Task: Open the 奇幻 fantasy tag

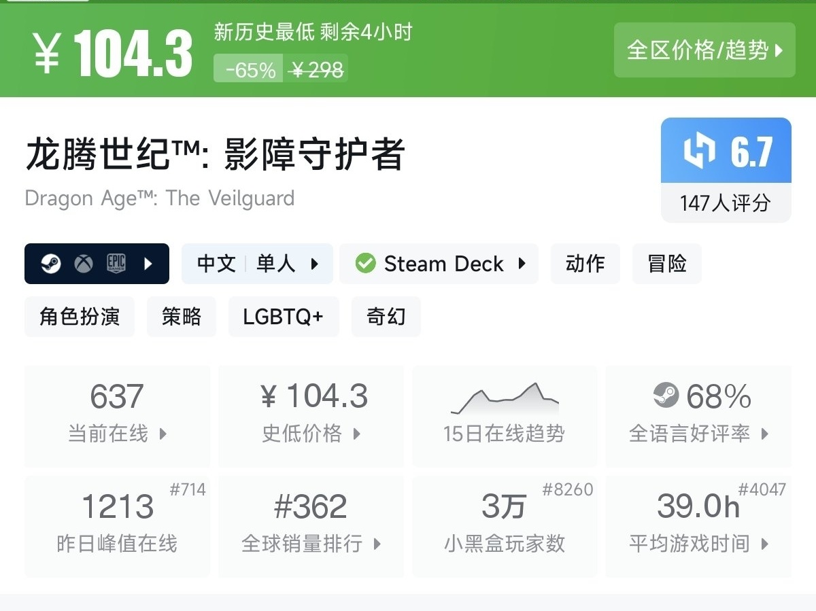Action: pos(386,317)
